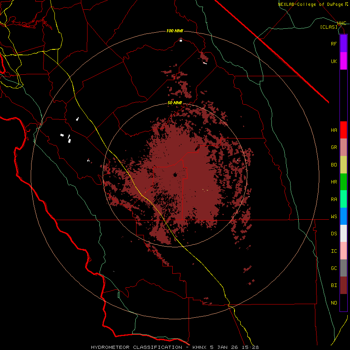Viewport: 350px width, 350px height.
Task: Click the HHC product code label
Action: pyautogui.click(x=342, y=23)
